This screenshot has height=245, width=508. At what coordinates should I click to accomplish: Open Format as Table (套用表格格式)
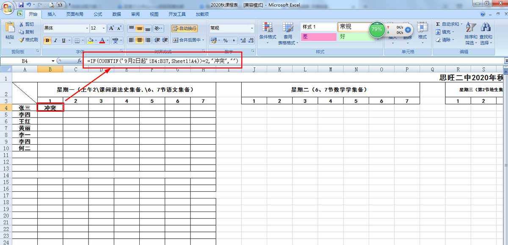(x=288, y=33)
